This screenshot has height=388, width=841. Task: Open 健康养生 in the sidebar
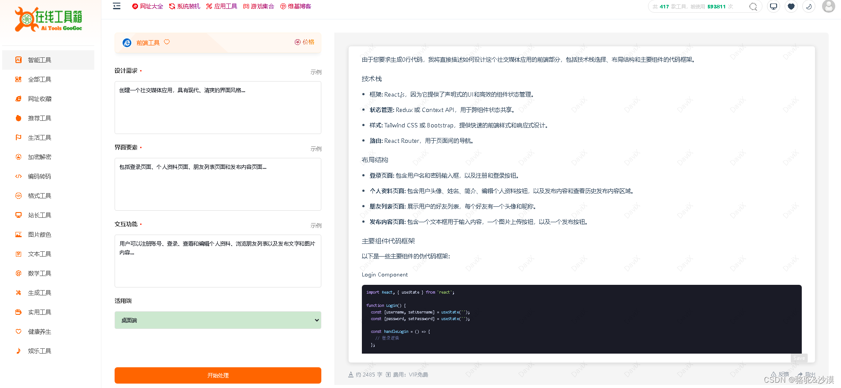(x=48, y=332)
